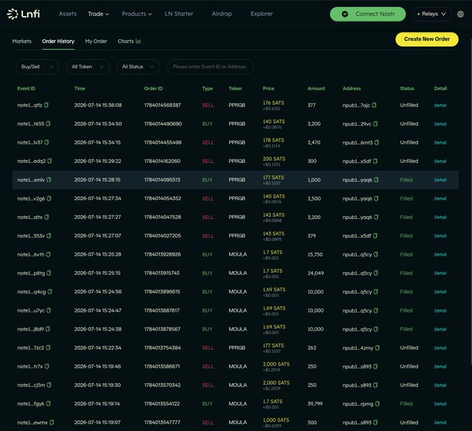Copy event ID note1...553v
Screen dimensions: 472x431
(x=49, y=236)
